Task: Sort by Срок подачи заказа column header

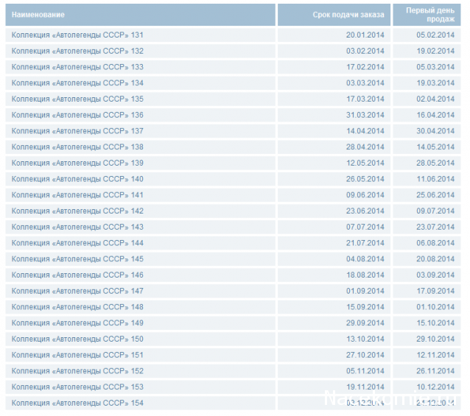Action: point(348,15)
